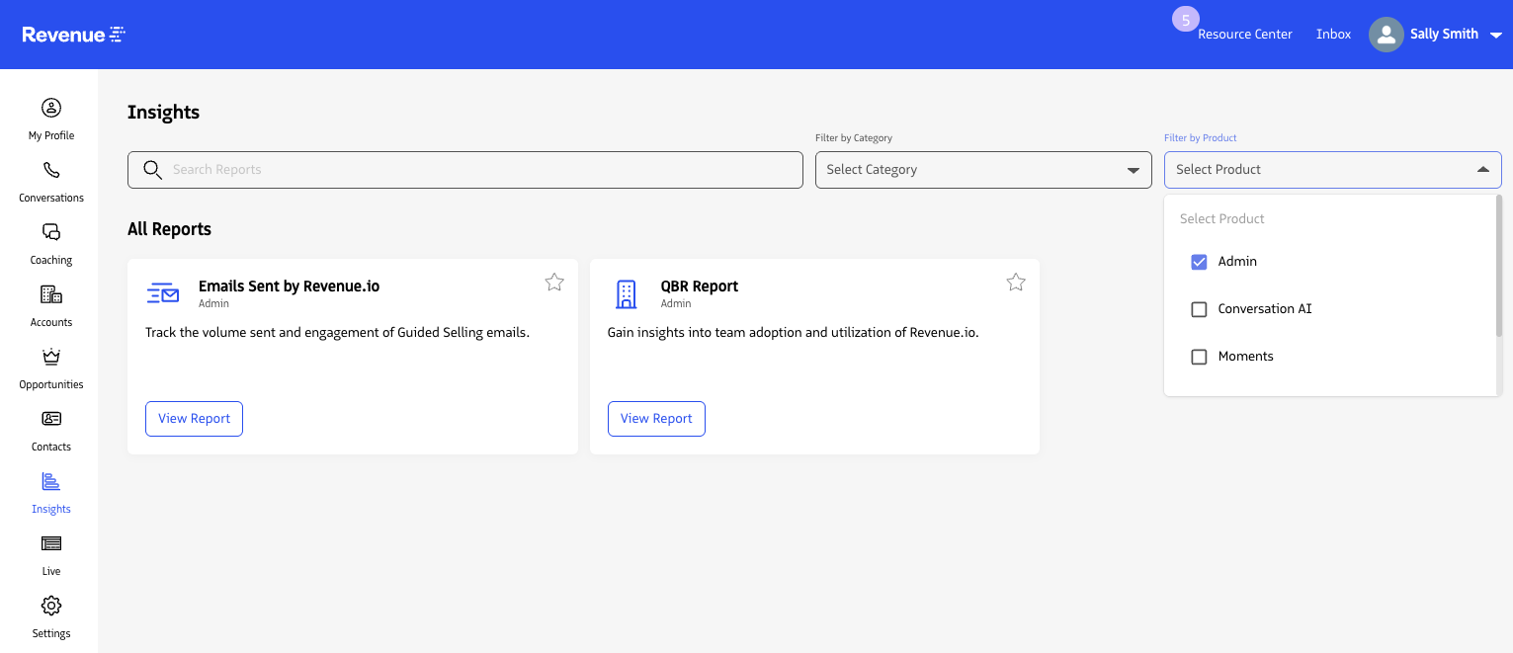This screenshot has width=1513, height=653.
Task: Click View Report on QBR Report
Action: point(656,419)
